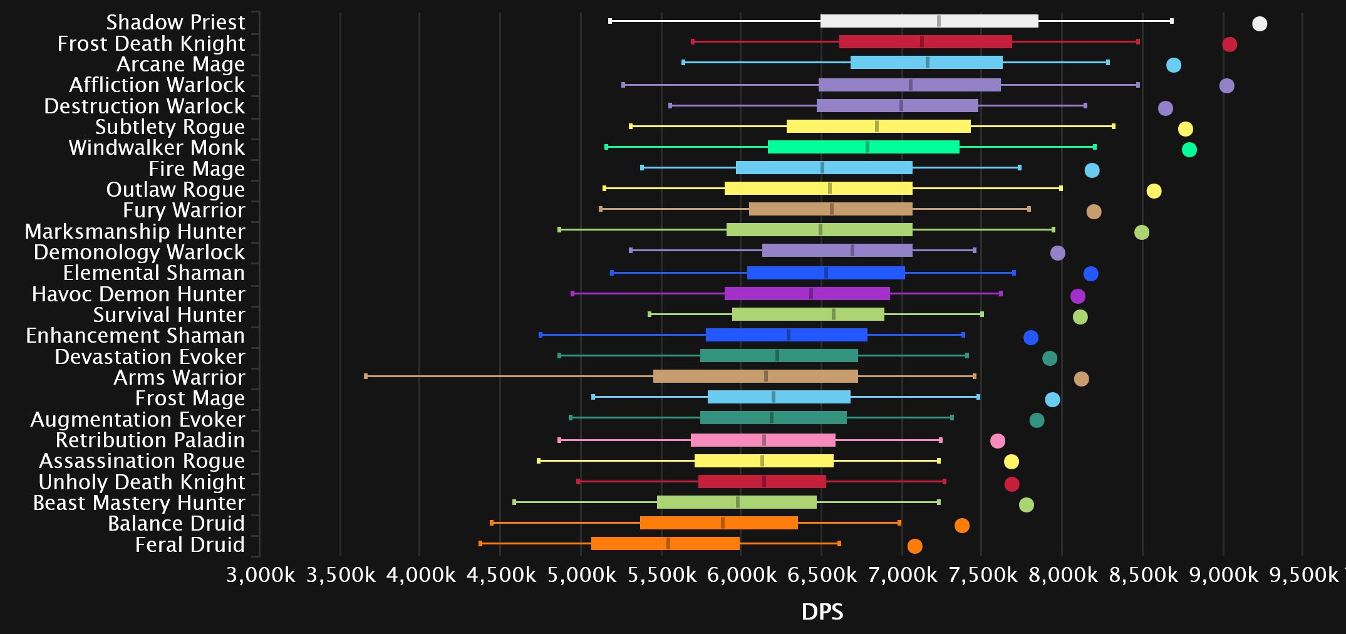Select the Frost Death Knight box bar

coord(925,42)
